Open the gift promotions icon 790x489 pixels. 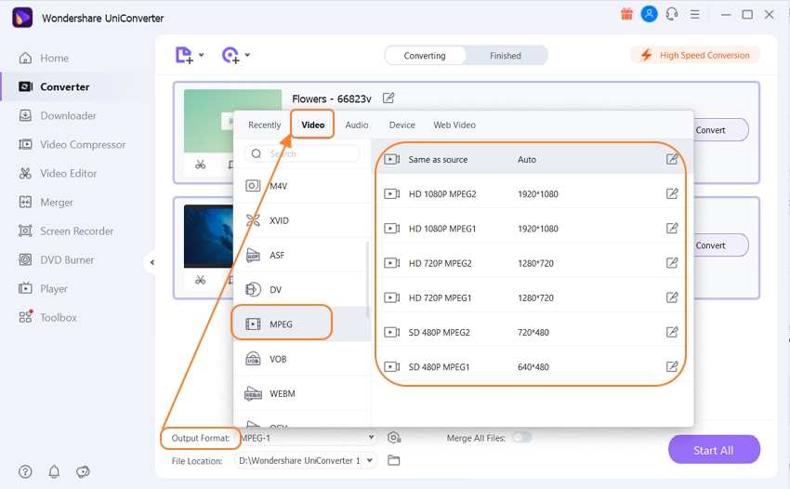(x=626, y=14)
